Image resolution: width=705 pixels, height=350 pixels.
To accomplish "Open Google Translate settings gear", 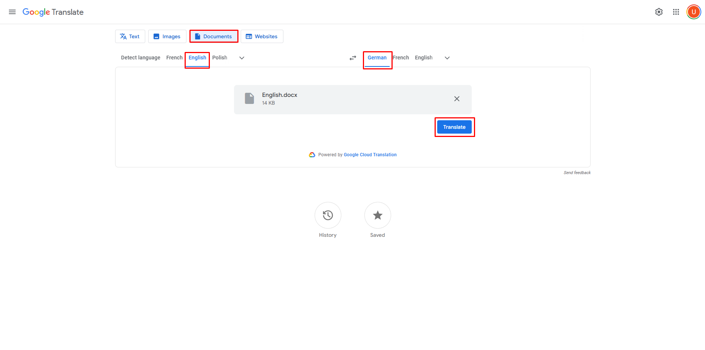I will click(x=659, y=12).
